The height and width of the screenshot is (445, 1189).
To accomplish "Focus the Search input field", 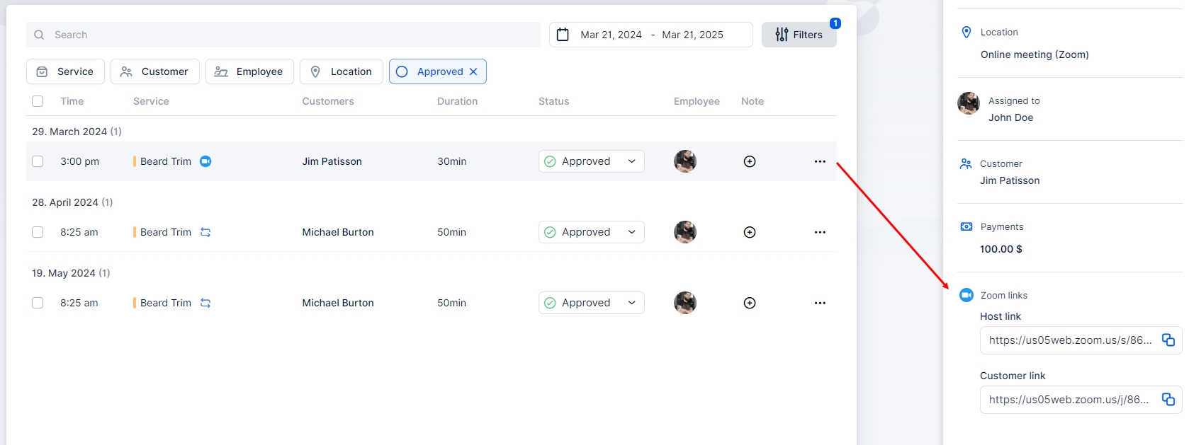I will (283, 35).
